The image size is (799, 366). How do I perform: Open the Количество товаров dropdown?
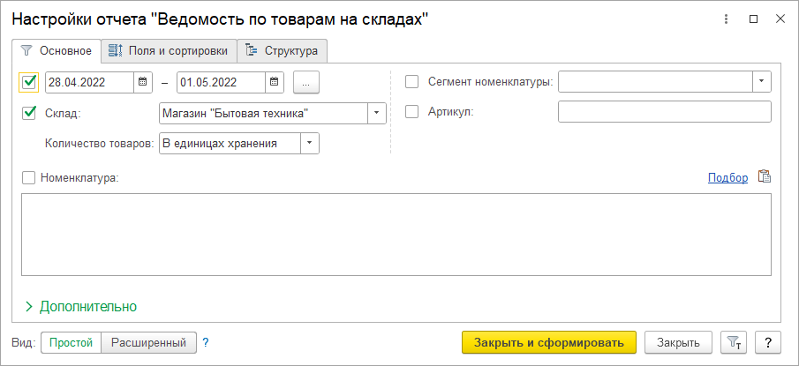pos(309,143)
